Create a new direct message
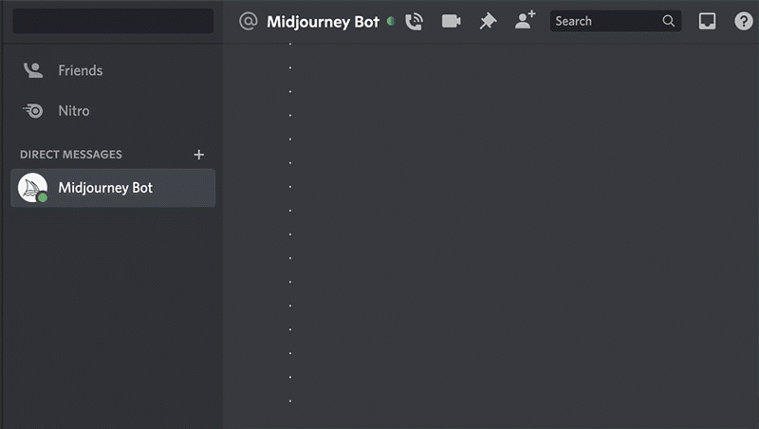 click(199, 155)
